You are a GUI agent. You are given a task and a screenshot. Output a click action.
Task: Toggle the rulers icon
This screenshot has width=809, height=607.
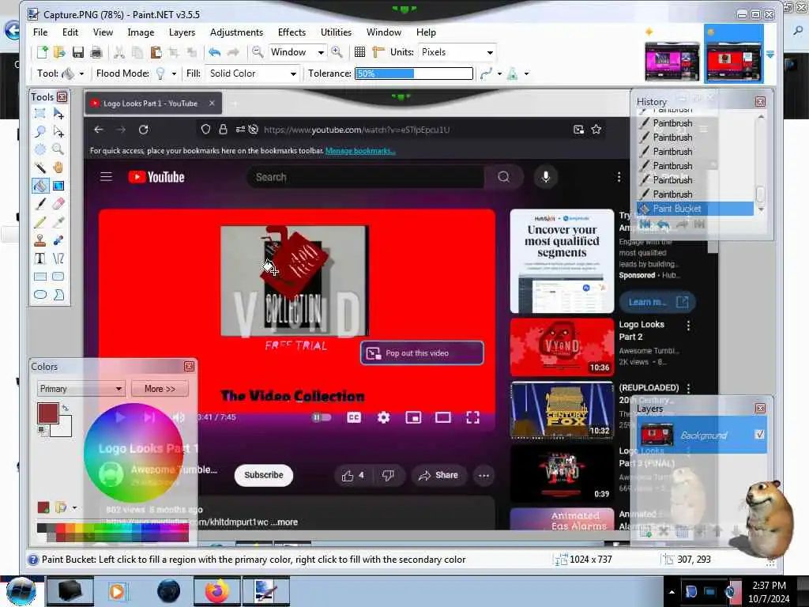click(378, 52)
